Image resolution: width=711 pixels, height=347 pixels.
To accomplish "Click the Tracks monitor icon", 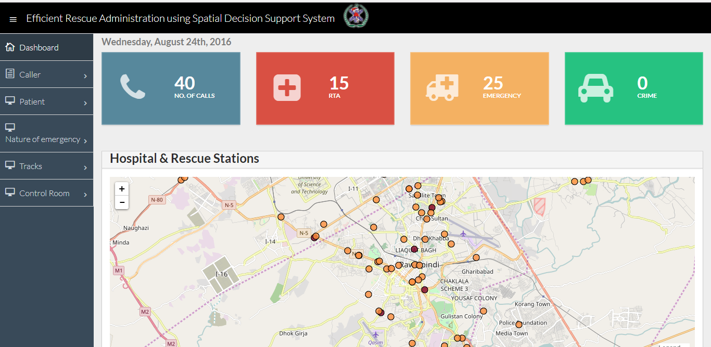I will point(10,165).
